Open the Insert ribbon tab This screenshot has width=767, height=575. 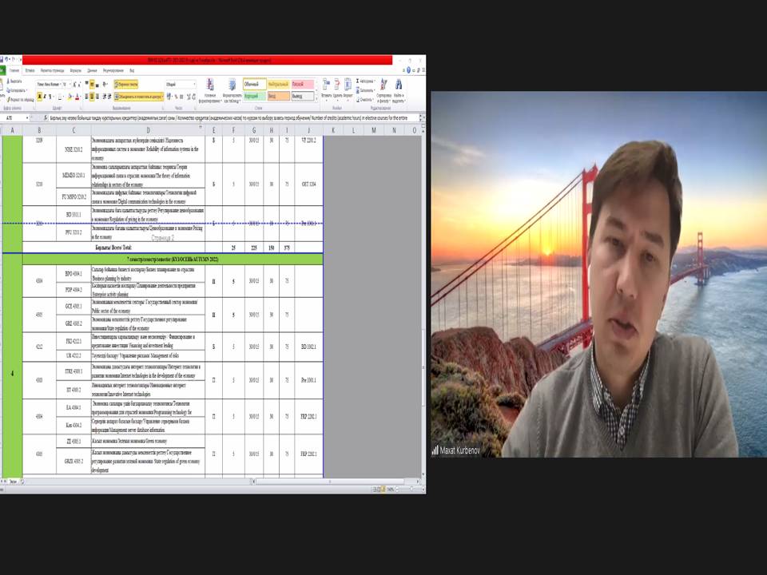30,70
